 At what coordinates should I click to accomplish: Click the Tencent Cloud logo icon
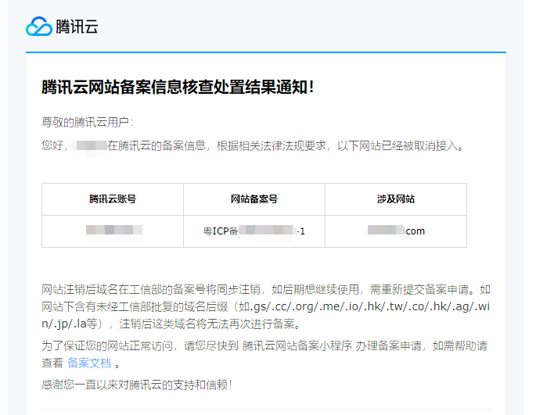(39, 27)
